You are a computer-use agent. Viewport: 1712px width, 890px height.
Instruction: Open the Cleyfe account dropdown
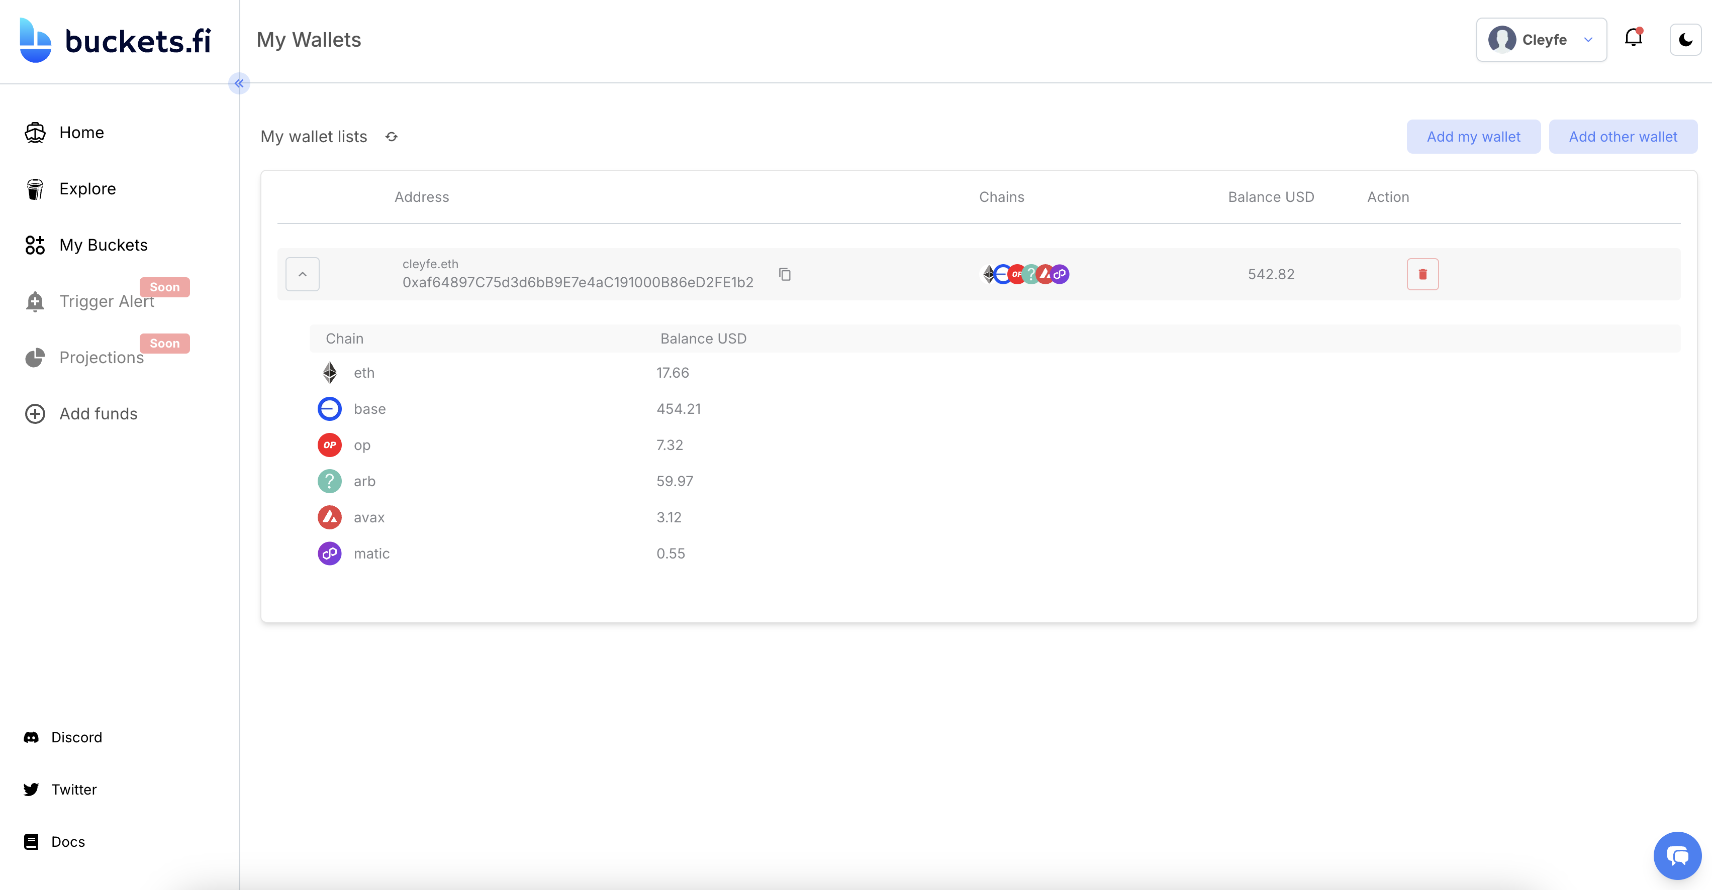pos(1541,39)
